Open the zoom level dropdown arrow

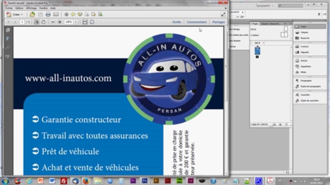[76, 22]
